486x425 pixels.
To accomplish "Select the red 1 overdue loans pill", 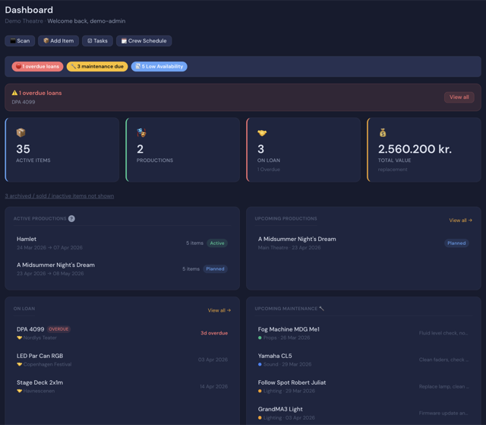I will click(x=37, y=66).
